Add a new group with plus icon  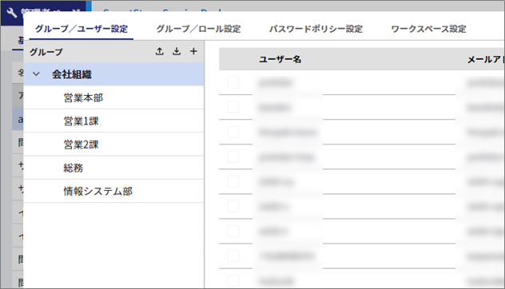tap(193, 51)
